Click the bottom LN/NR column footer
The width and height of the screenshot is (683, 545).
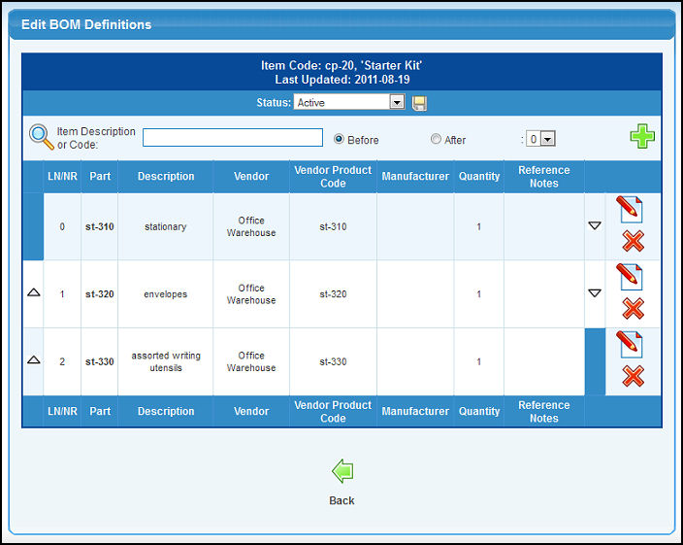coord(62,411)
